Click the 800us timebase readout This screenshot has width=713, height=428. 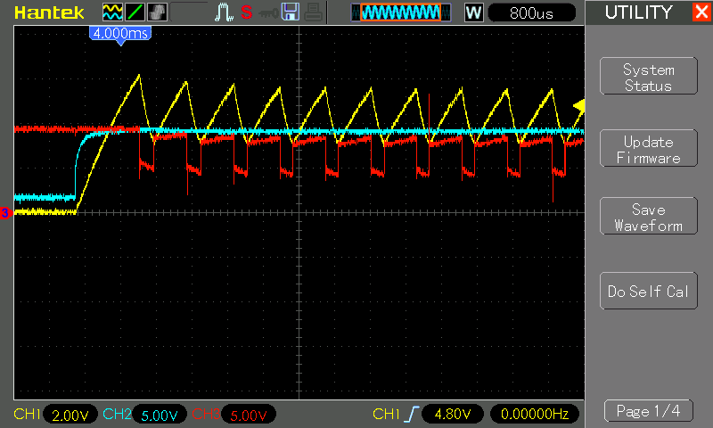532,12
